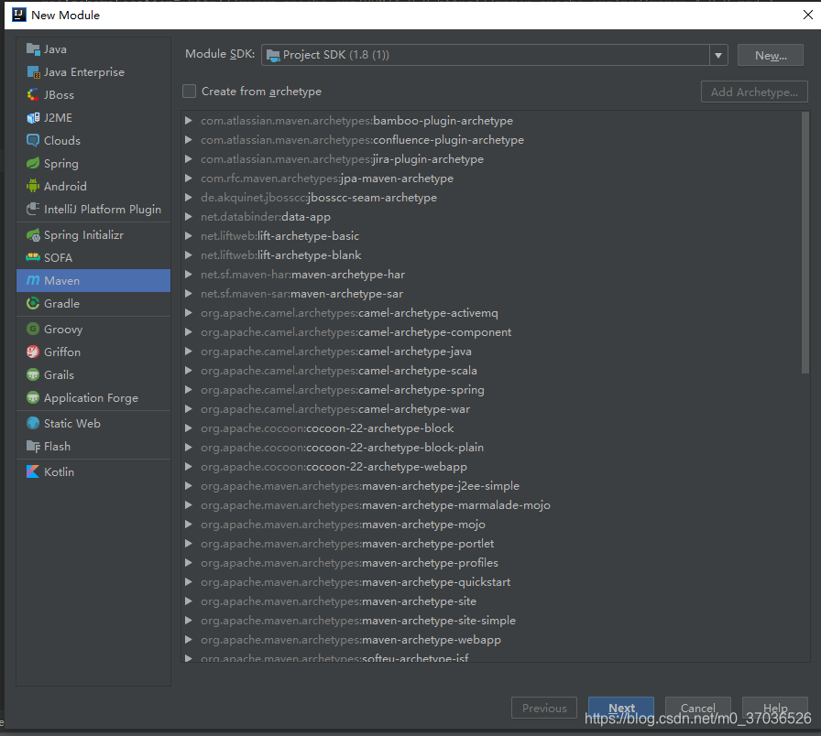Click the SOFA couch icon
This screenshot has height=736, width=821.
(33, 257)
